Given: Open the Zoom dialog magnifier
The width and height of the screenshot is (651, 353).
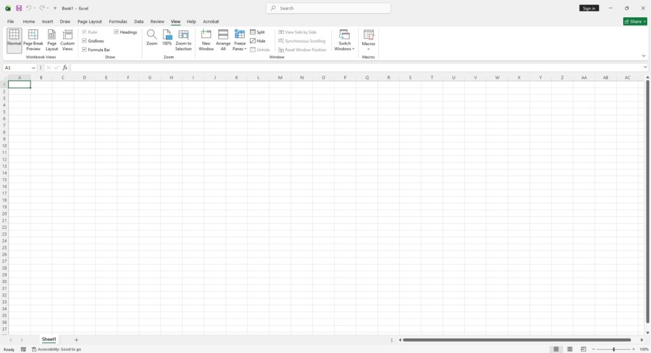Looking at the screenshot, I should 151,38.
